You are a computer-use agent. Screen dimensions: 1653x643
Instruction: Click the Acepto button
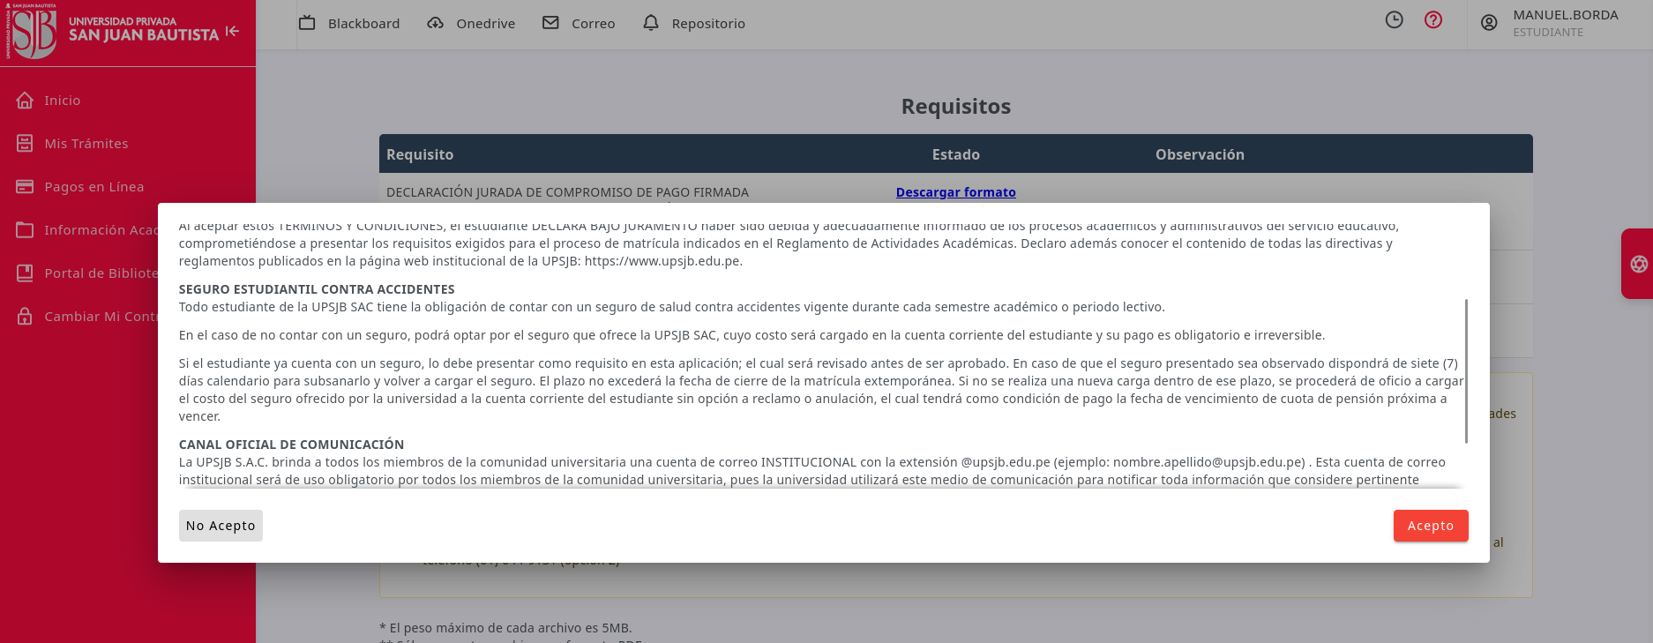[1430, 526]
